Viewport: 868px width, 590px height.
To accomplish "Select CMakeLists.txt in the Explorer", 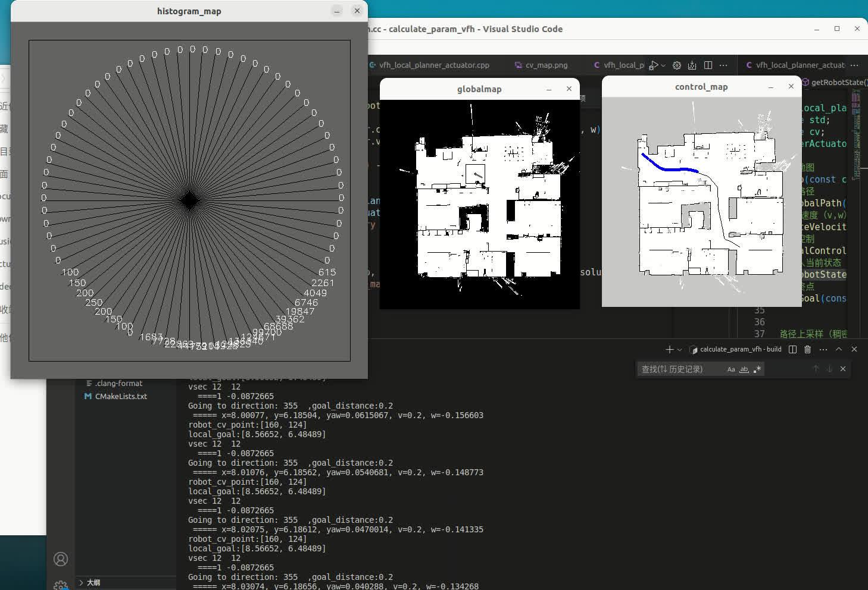I will (120, 396).
